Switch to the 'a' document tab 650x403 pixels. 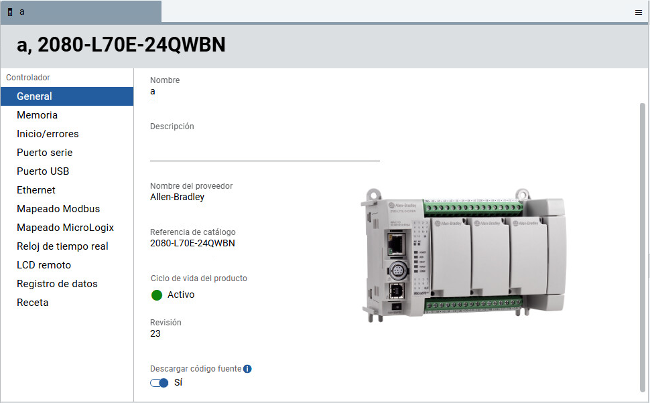80,12
